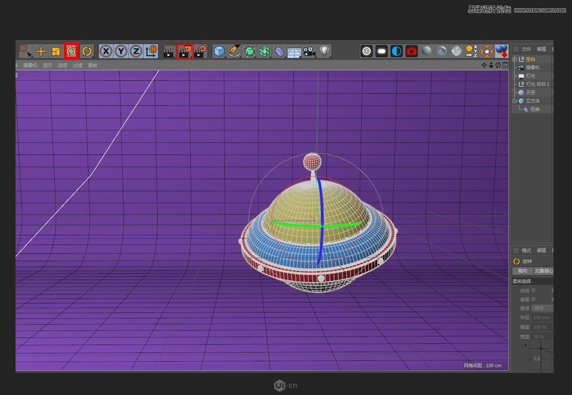572x395 pixels.
Task: Select the Rotate tool in the toolbar
Action: tap(71, 51)
